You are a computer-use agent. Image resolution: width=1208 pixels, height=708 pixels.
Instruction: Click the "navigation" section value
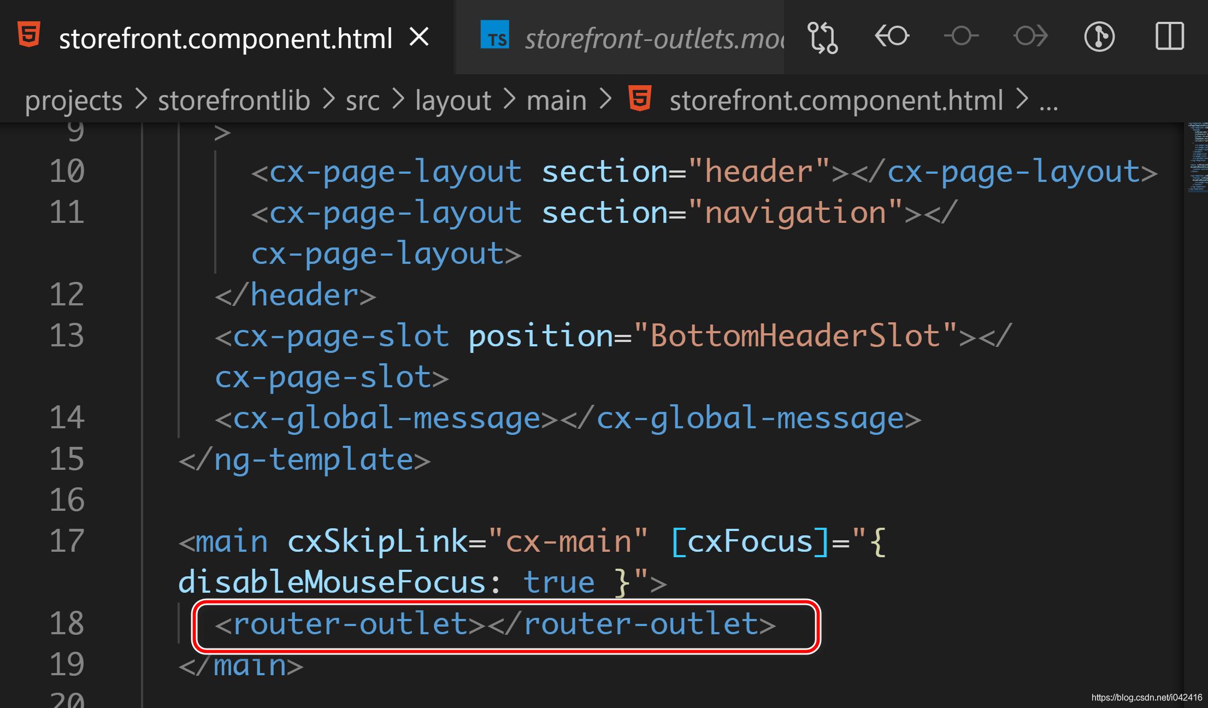point(795,213)
